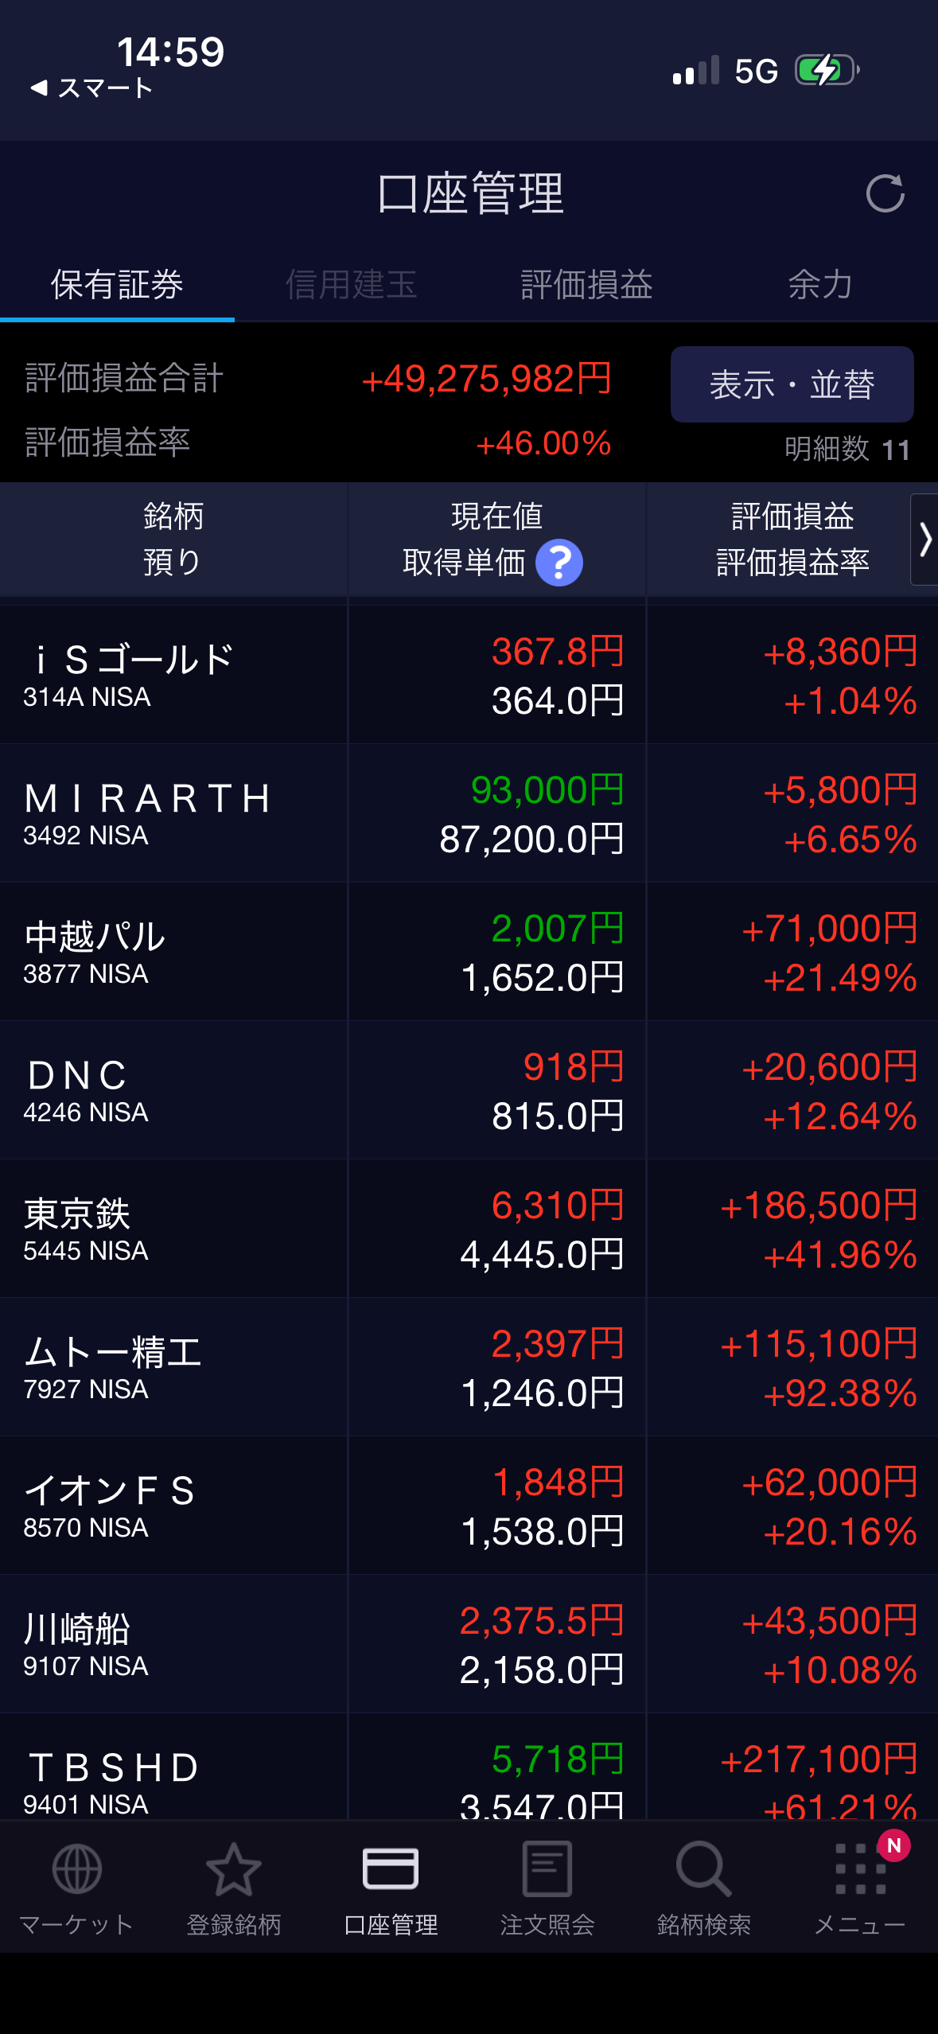Sort by 銘柄 column header
This screenshot has width=938, height=2034.
coord(173,539)
